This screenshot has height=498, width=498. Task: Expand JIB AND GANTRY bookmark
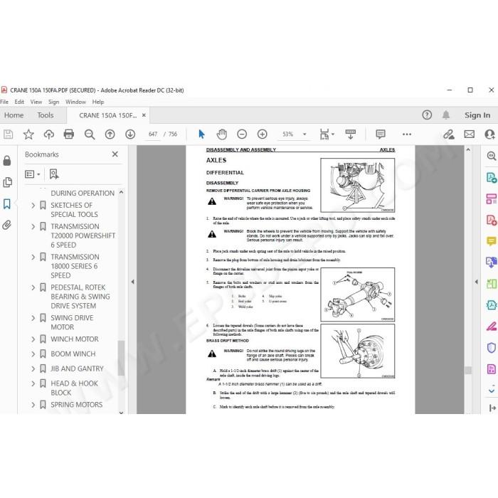[33, 369]
